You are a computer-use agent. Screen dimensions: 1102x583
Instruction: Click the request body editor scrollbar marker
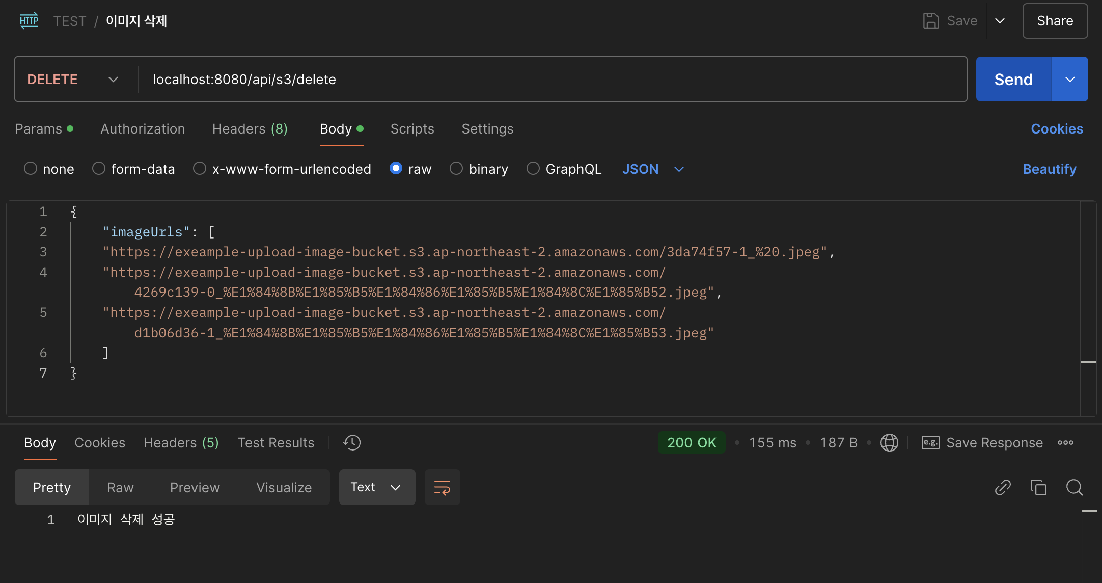1088,362
